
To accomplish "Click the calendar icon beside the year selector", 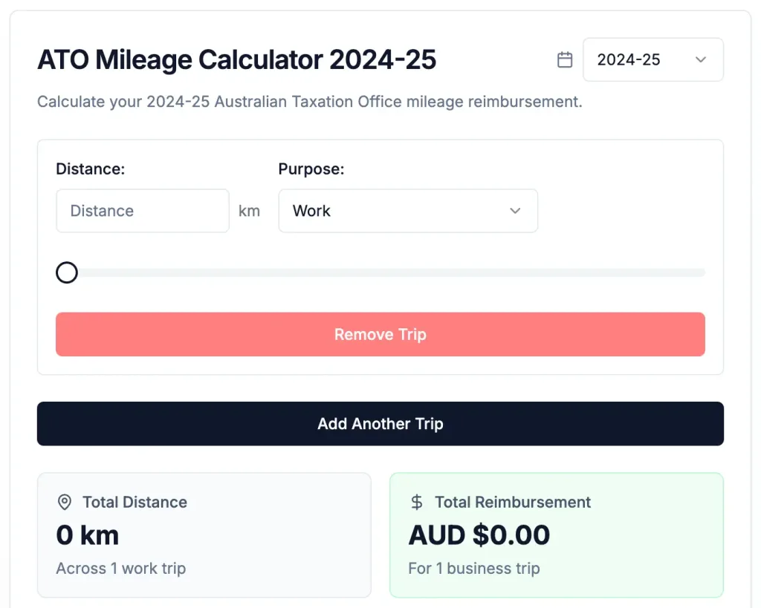I will tap(565, 59).
